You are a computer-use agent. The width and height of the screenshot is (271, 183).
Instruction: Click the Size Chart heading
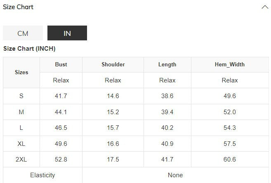(18, 7)
